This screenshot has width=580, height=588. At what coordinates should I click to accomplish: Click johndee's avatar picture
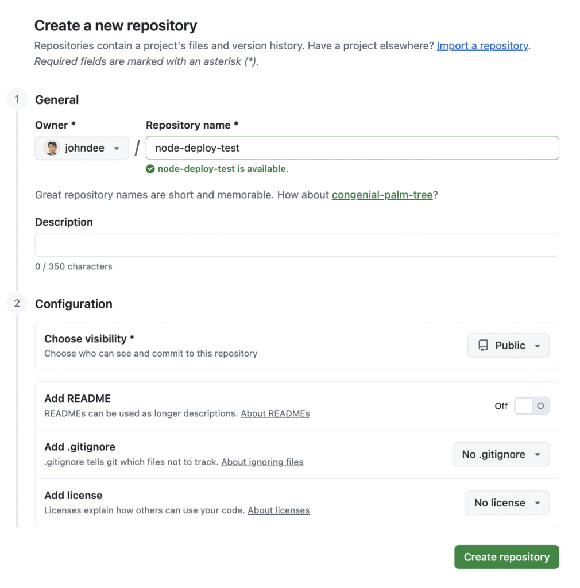pyautogui.click(x=51, y=148)
